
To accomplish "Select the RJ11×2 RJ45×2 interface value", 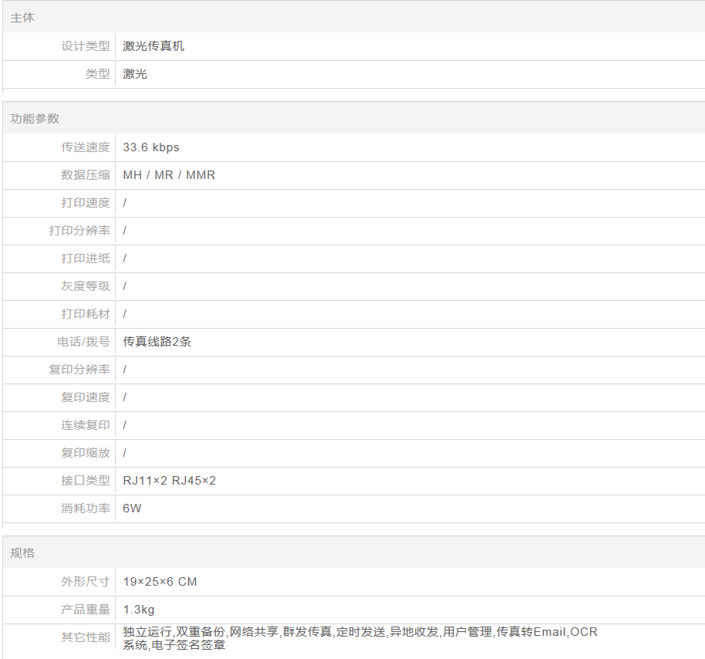I will coord(169,481).
